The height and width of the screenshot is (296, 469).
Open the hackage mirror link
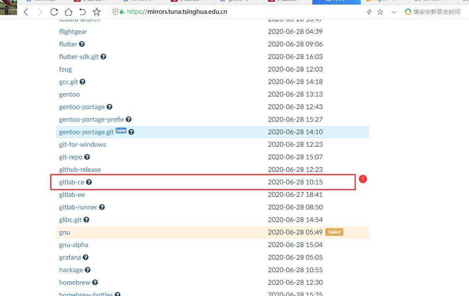(71, 270)
